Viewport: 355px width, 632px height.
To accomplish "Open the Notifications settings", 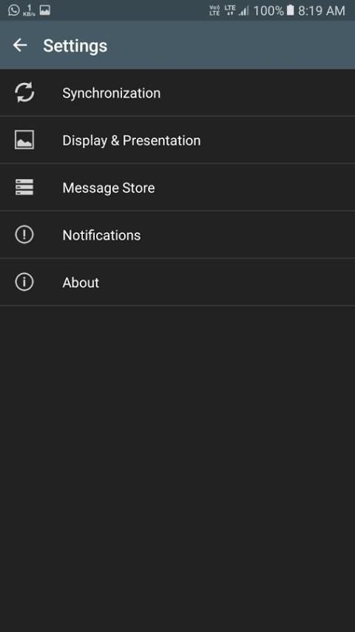I will click(177, 235).
